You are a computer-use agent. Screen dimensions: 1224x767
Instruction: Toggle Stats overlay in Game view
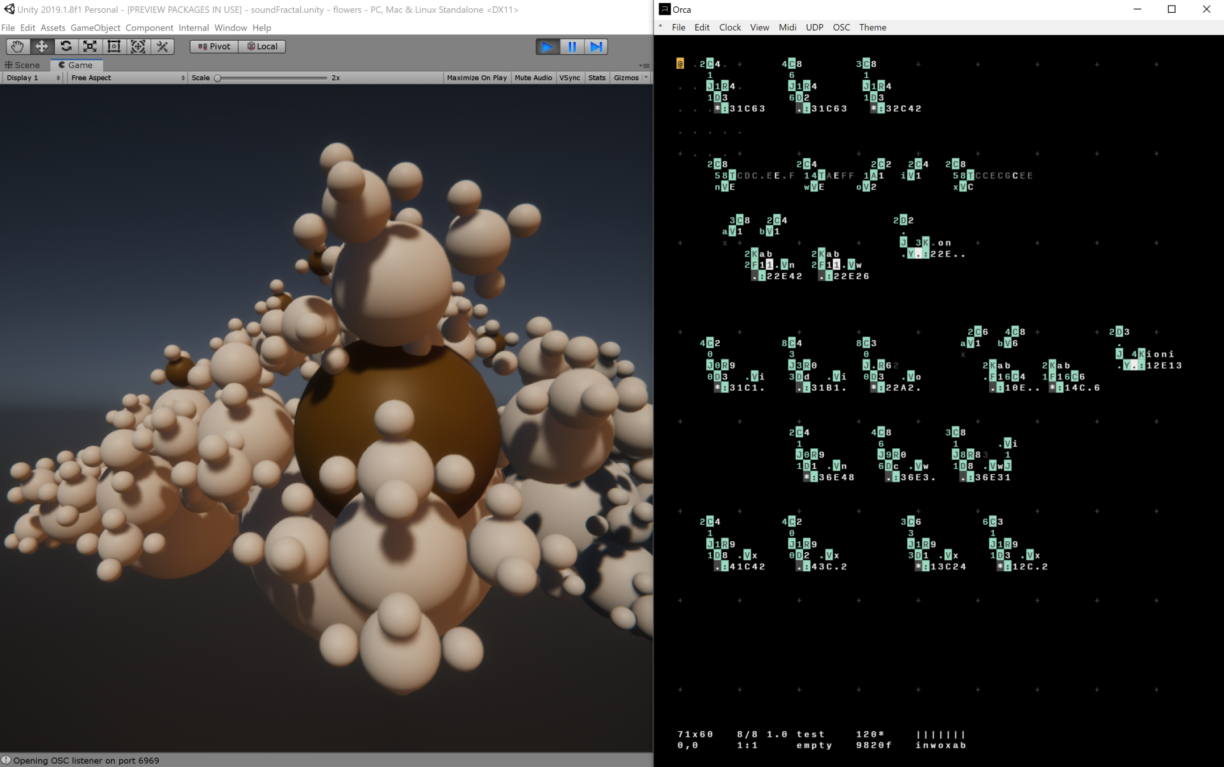tap(597, 78)
